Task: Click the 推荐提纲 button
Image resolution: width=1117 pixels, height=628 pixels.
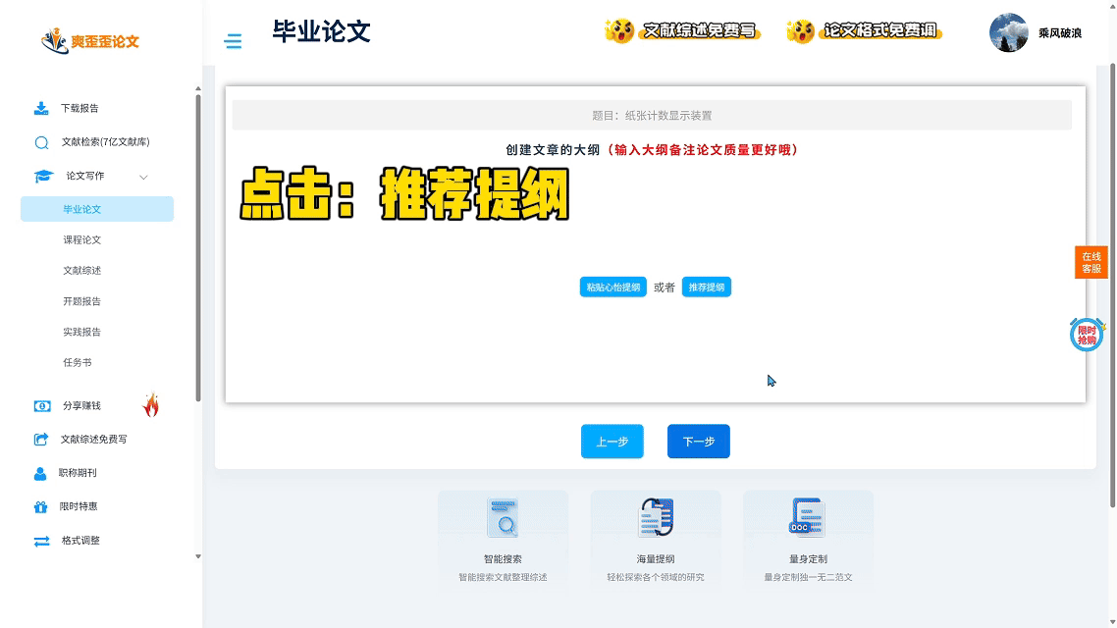Action: coord(706,288)
